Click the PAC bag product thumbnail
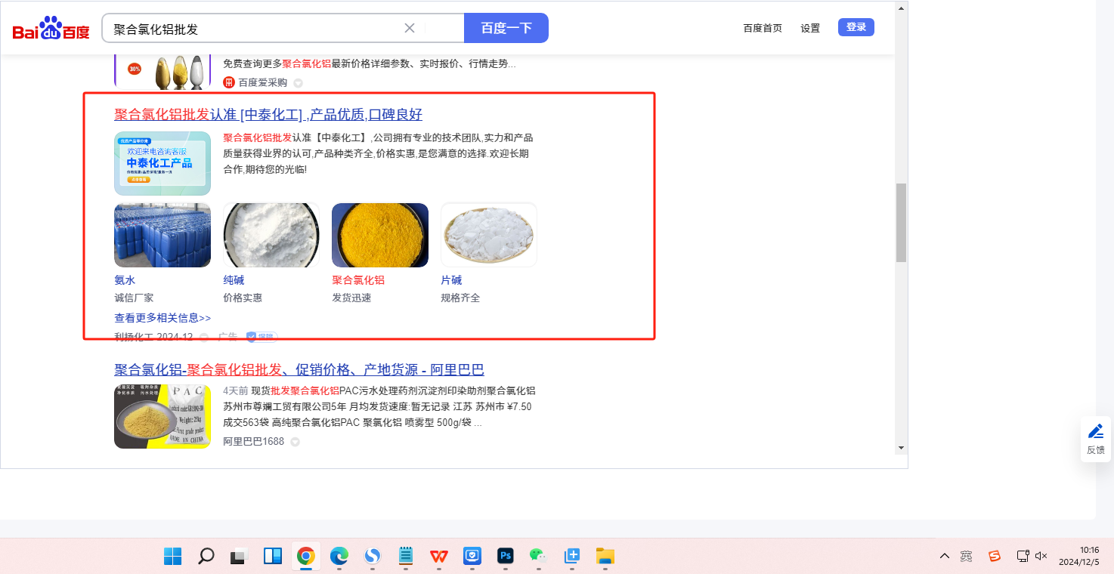 tap(162, 416)
